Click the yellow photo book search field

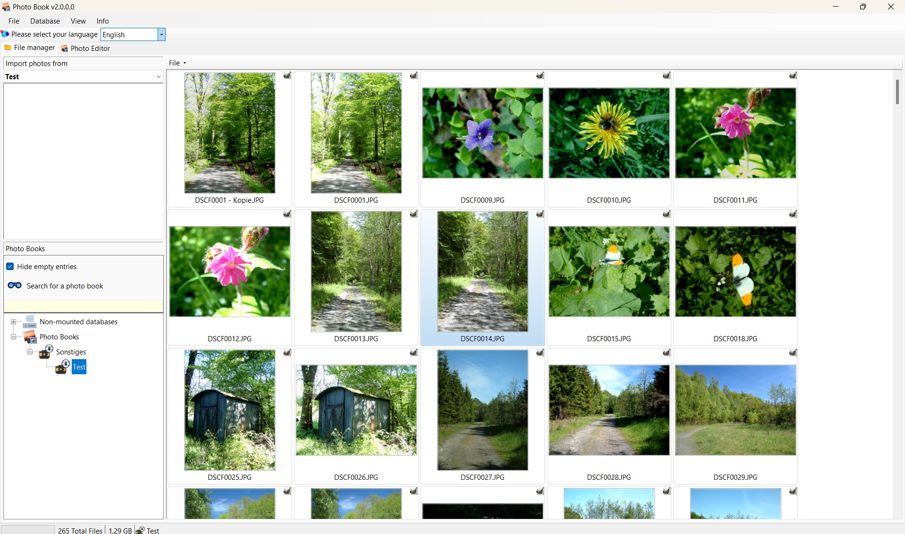84,306
